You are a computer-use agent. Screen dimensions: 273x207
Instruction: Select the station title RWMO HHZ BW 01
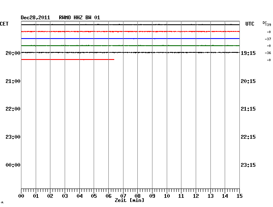pyautogui.click(x=79, y=18)
